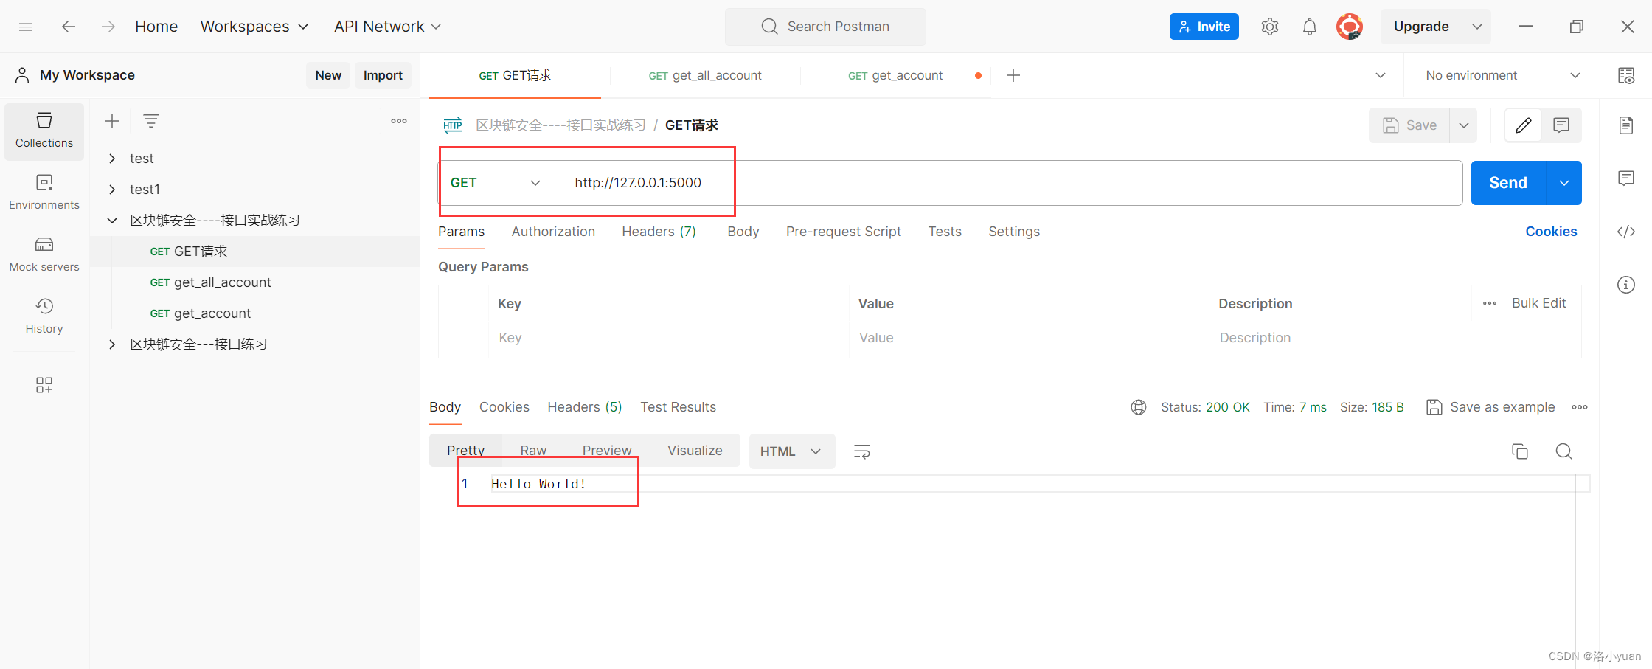Go forward with the right arrow
This screenshot has width=1652, height=669.
click(108, 27)
